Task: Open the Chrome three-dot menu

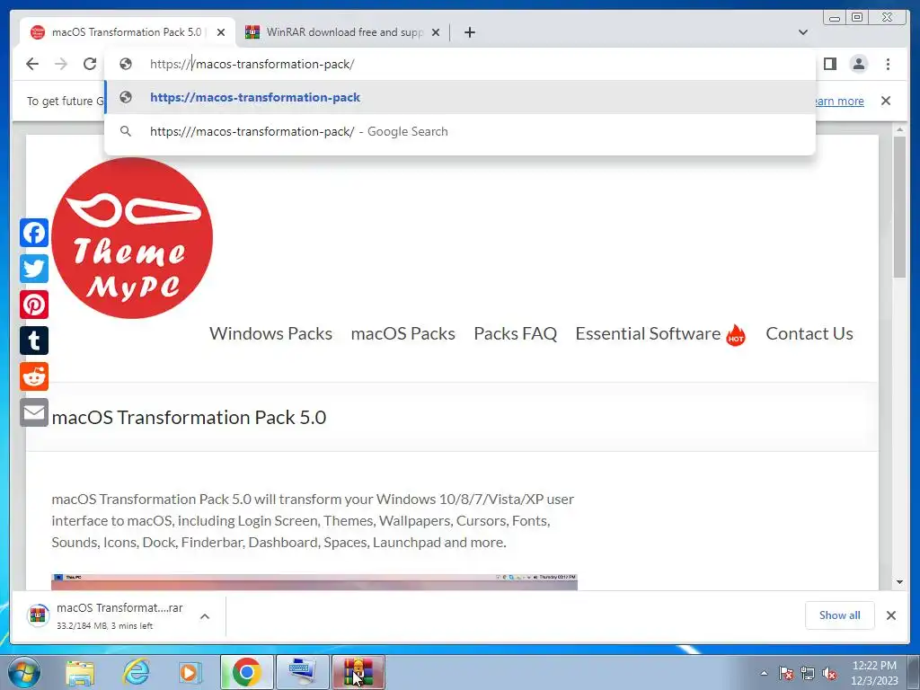Action: point(888,64)
